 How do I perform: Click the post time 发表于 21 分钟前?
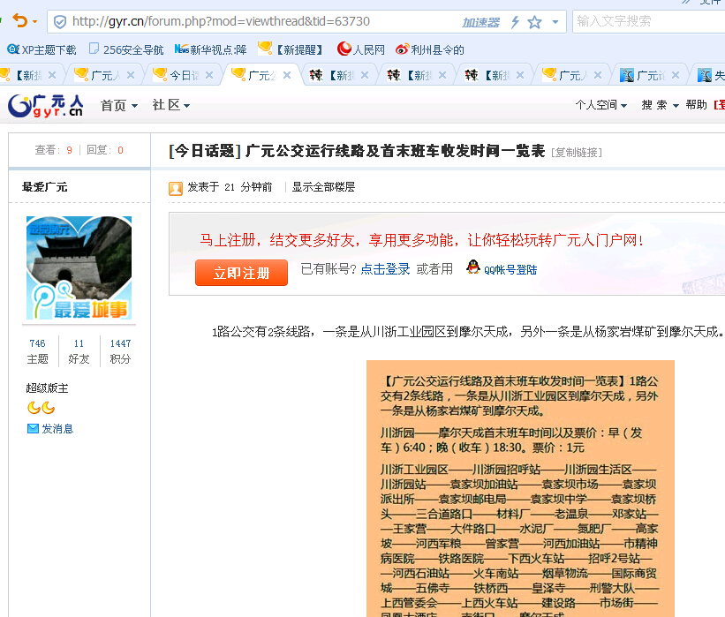point(230,187)
